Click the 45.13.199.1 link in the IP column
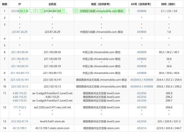Image resolution: width=184 pixels, height=132 pixels. [x=20, y=128]
